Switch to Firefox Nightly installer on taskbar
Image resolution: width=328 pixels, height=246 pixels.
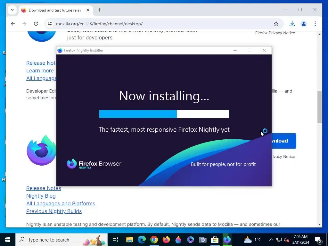click(227, 240)
